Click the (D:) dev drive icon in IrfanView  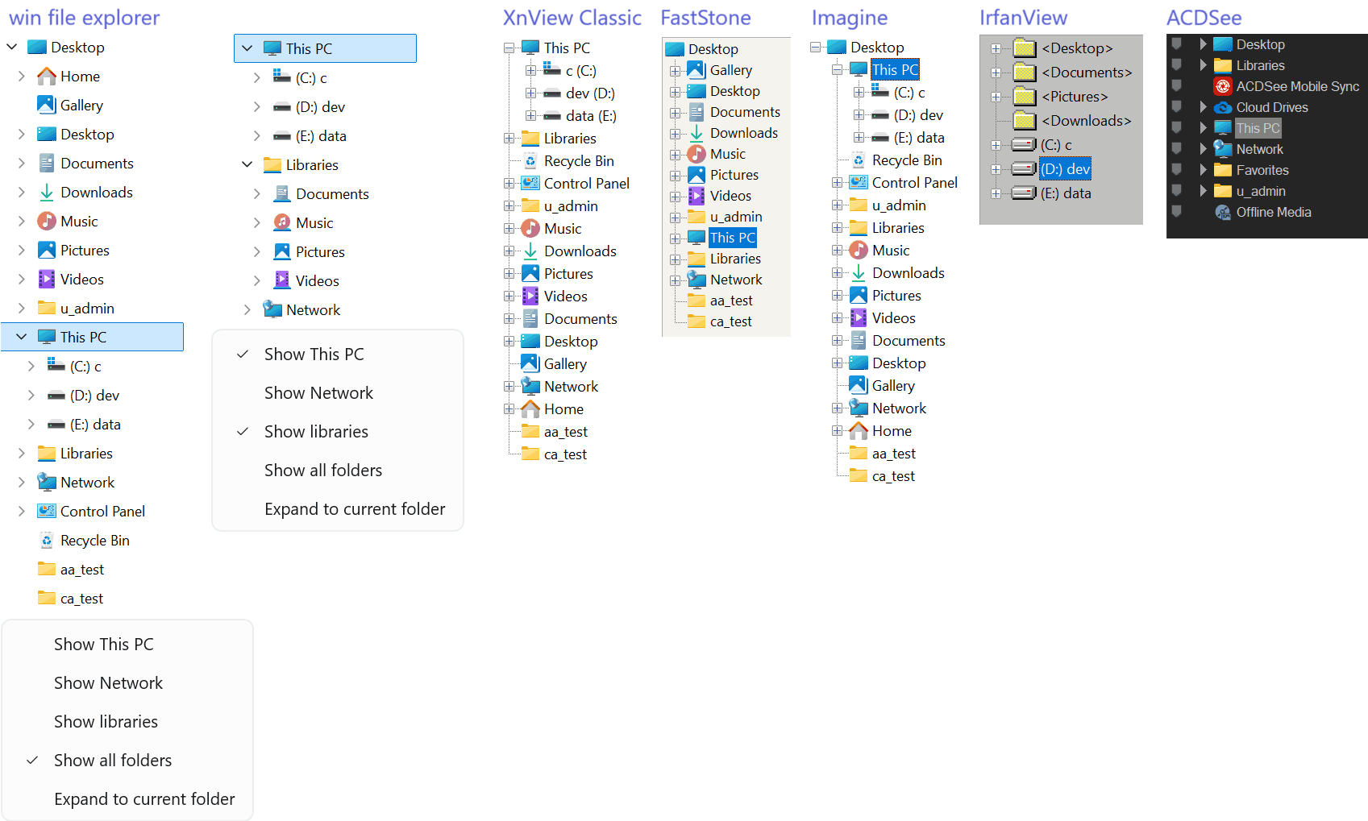pyautogui.click(x=1024, y=169)
